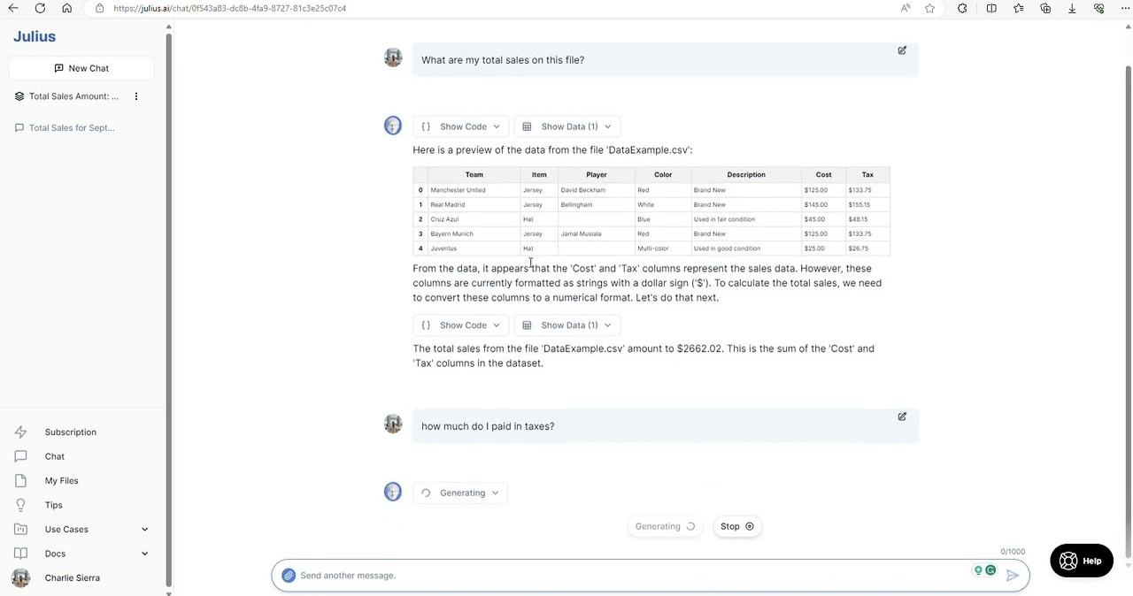Open My Files section
1133x596 pixels.
coord(62,481)
